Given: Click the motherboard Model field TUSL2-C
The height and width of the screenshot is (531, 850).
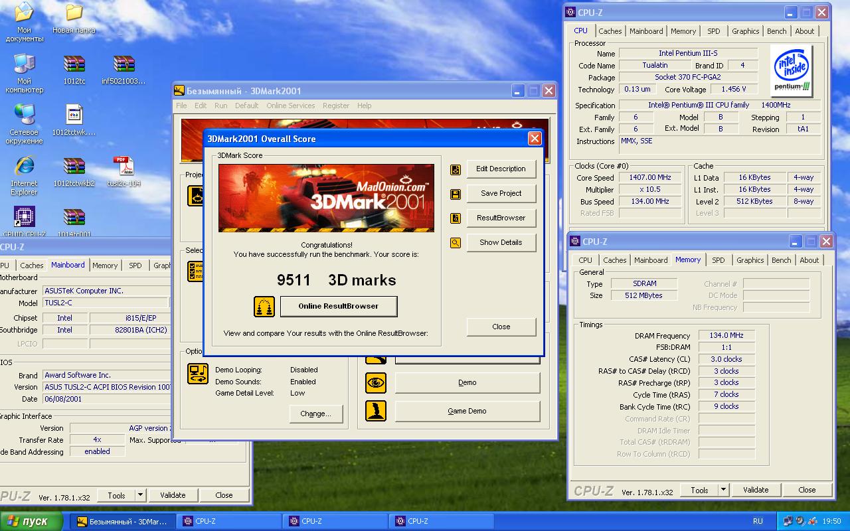Looking at the screenshot, I should click(x=106, y=303).
